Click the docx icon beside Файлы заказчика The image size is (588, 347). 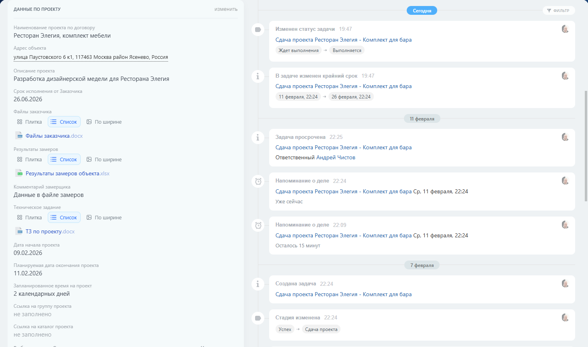19,136
